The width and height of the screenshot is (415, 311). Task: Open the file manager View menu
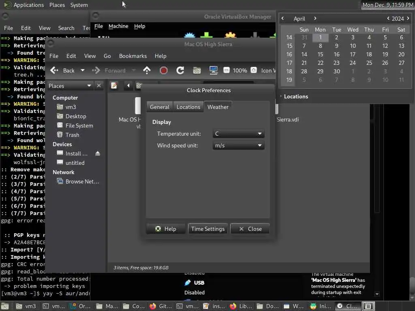(90, 56)
